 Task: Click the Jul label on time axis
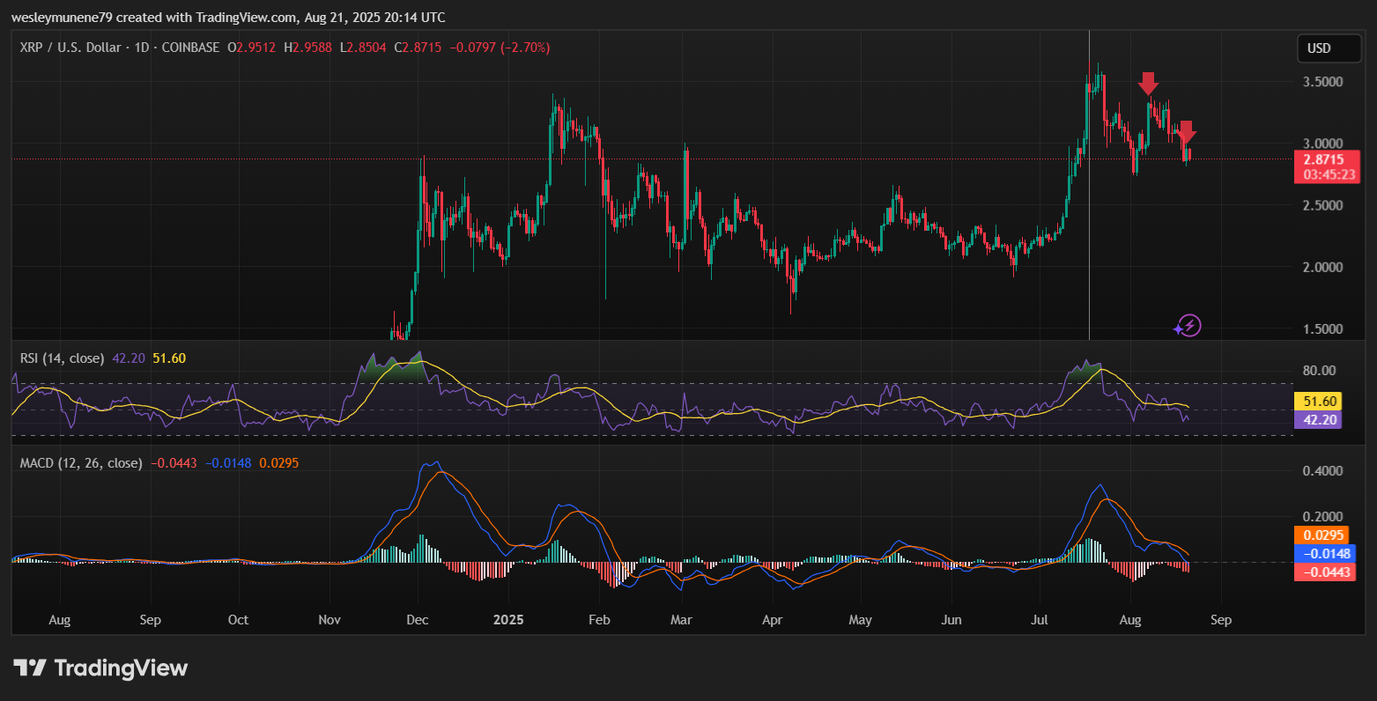[1040, 620]
